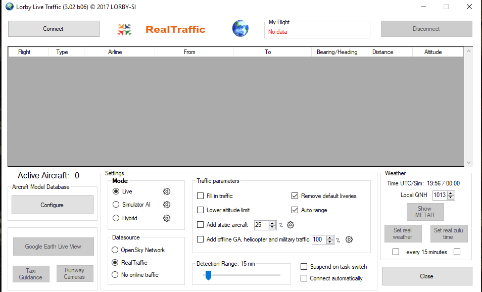Increase static aircraft percentage with up arrow
Screen dimensions: 482x292
(272, 223)
